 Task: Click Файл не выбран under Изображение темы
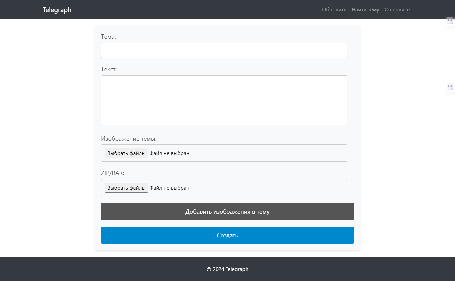point(169,153)
